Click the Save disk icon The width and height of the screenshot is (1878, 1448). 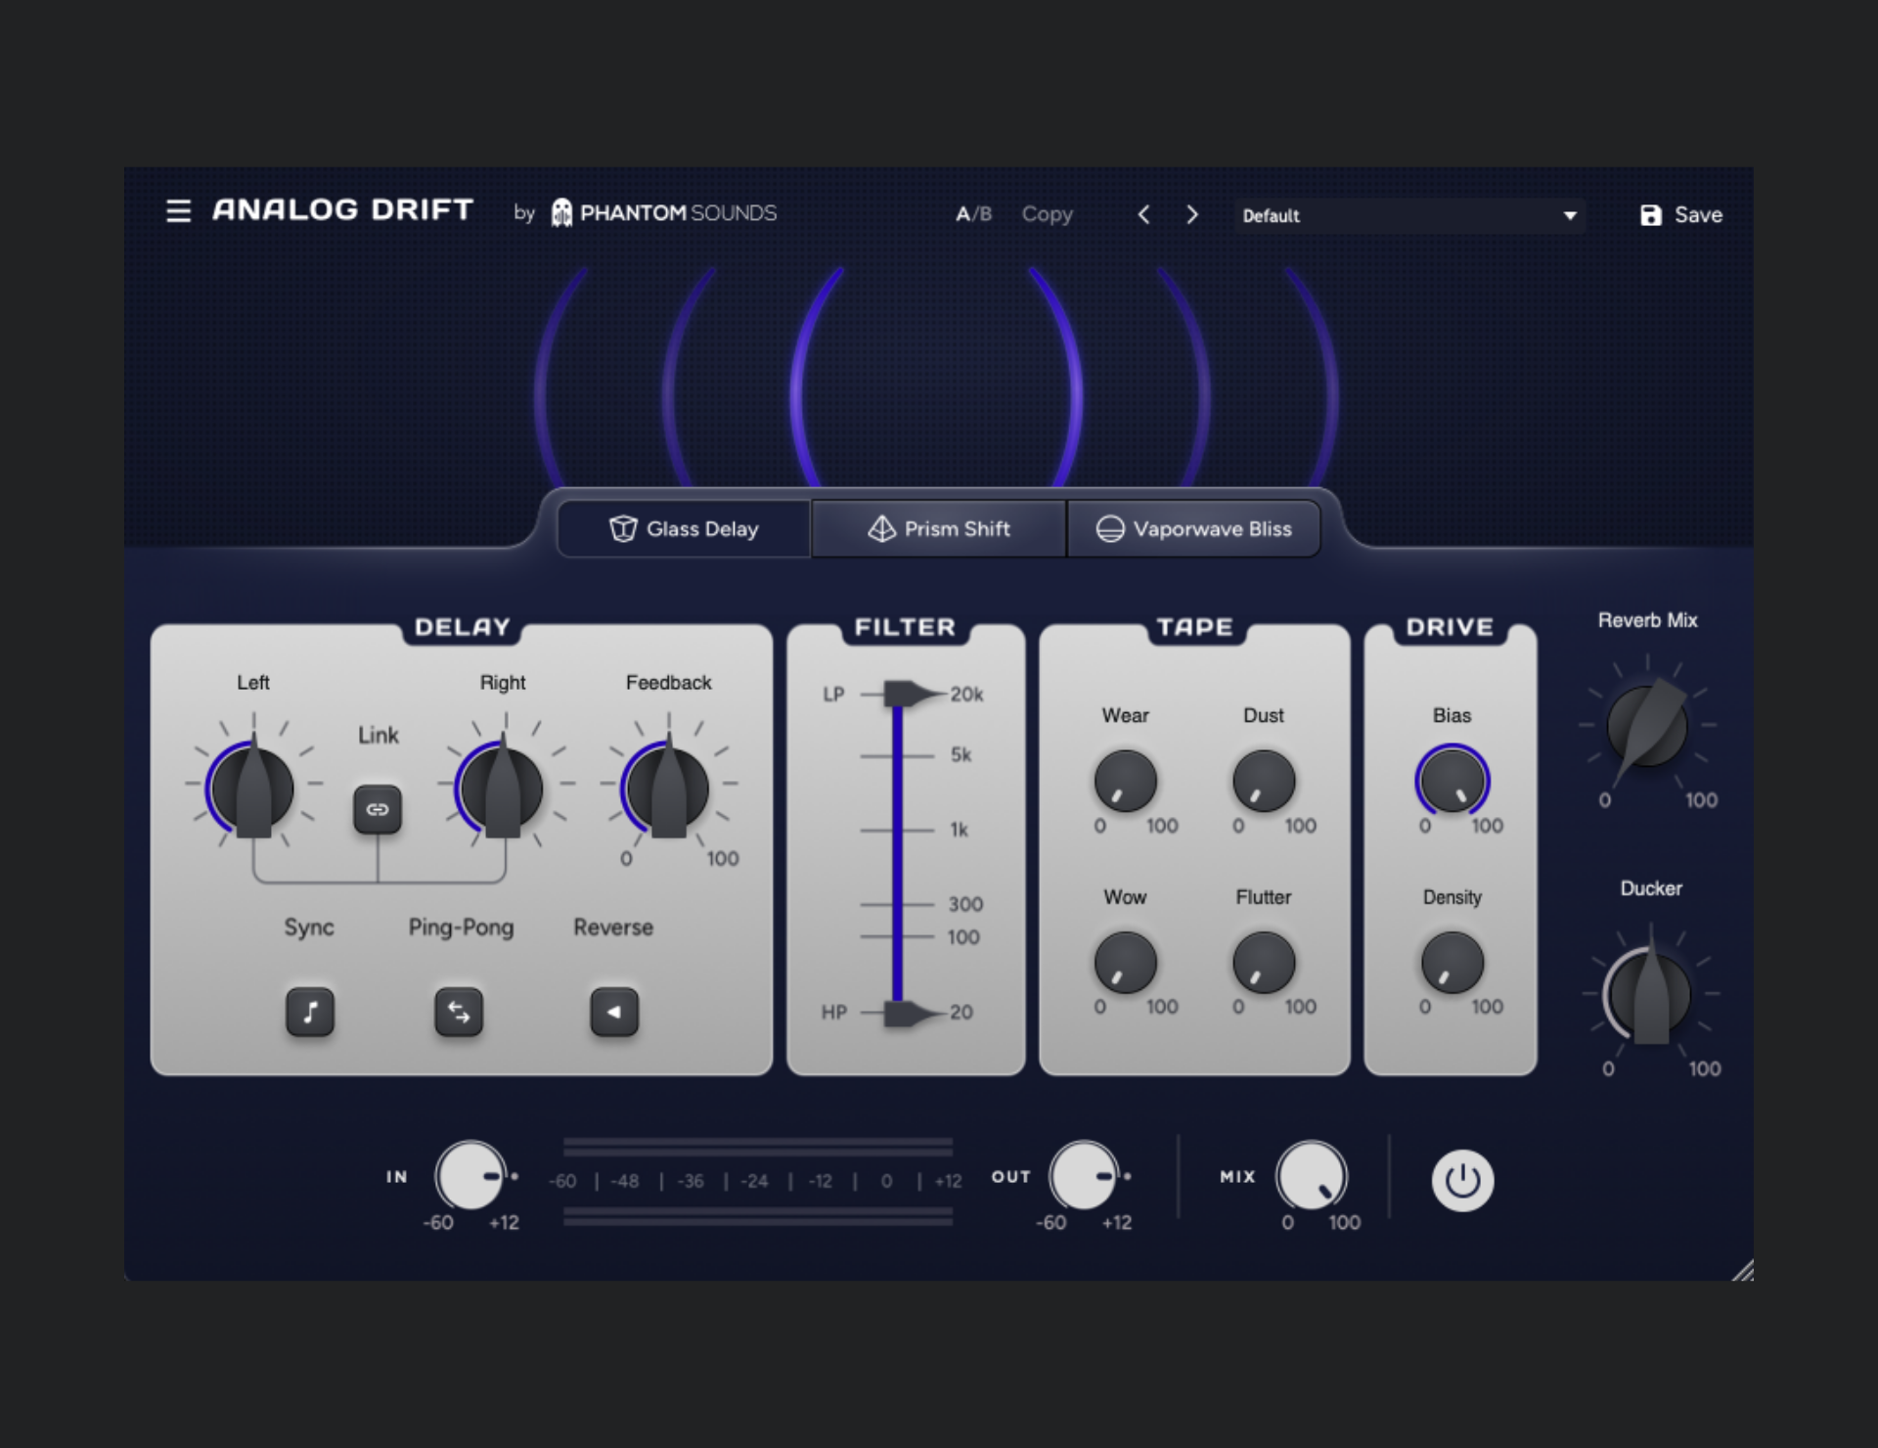(x=1650, y=215)
